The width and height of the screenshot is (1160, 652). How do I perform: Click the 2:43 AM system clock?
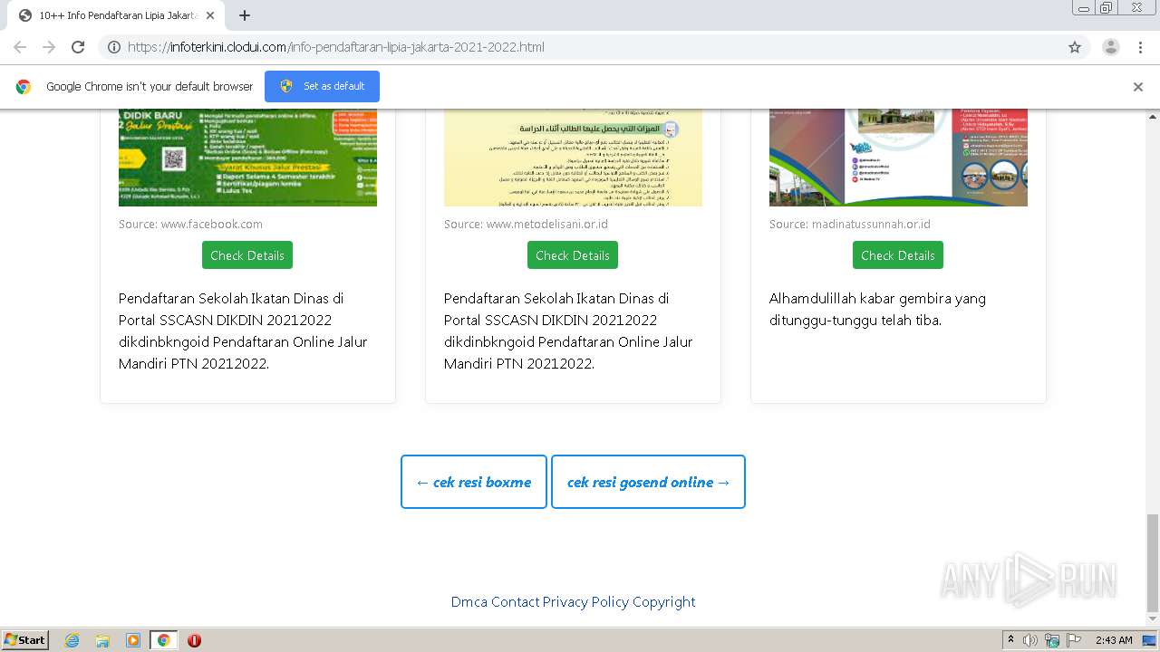point(1114,640)
